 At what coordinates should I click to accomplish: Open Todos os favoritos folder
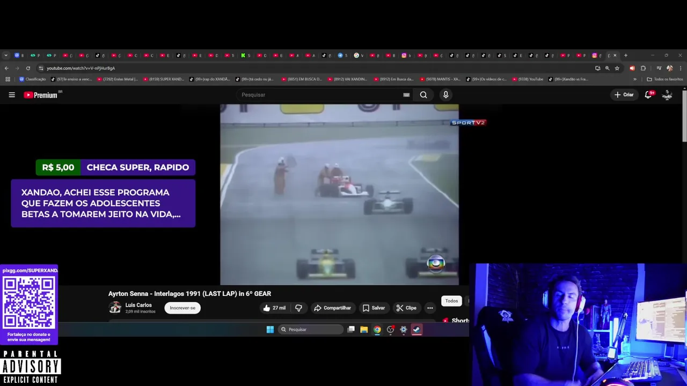(665, 79)
